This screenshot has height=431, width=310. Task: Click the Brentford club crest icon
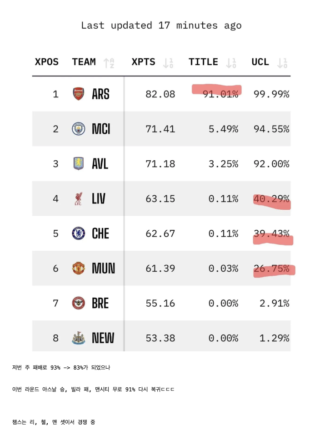click(x=79, y=303)
